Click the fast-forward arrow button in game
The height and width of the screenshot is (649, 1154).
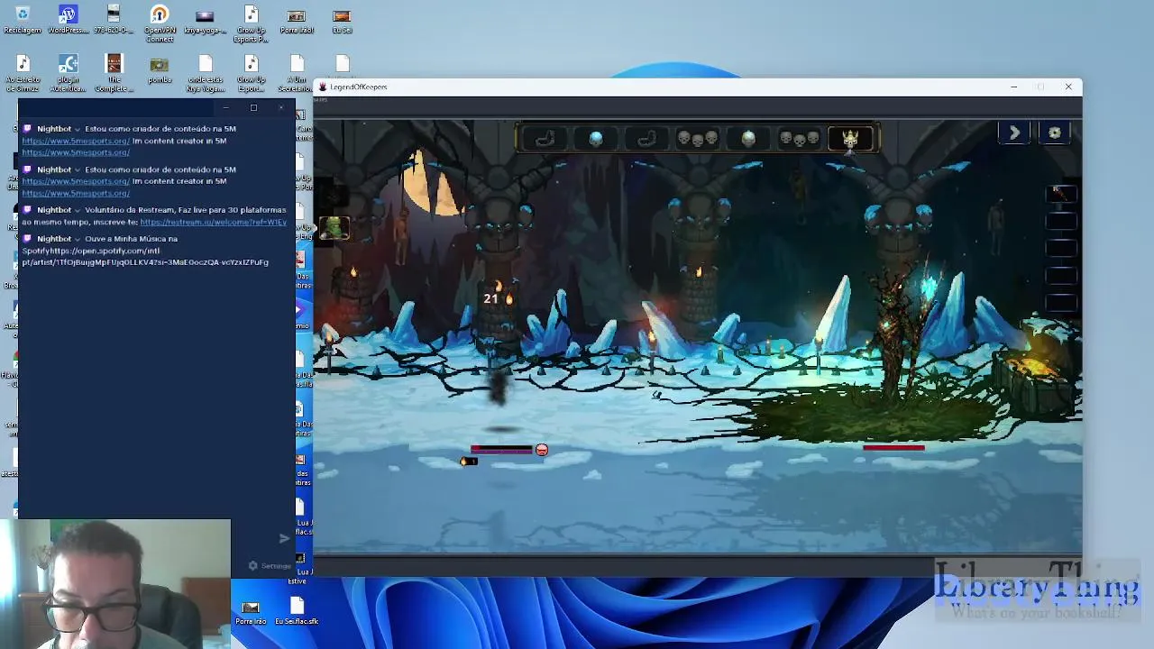pyautogui.click(x=1014, y=133)
